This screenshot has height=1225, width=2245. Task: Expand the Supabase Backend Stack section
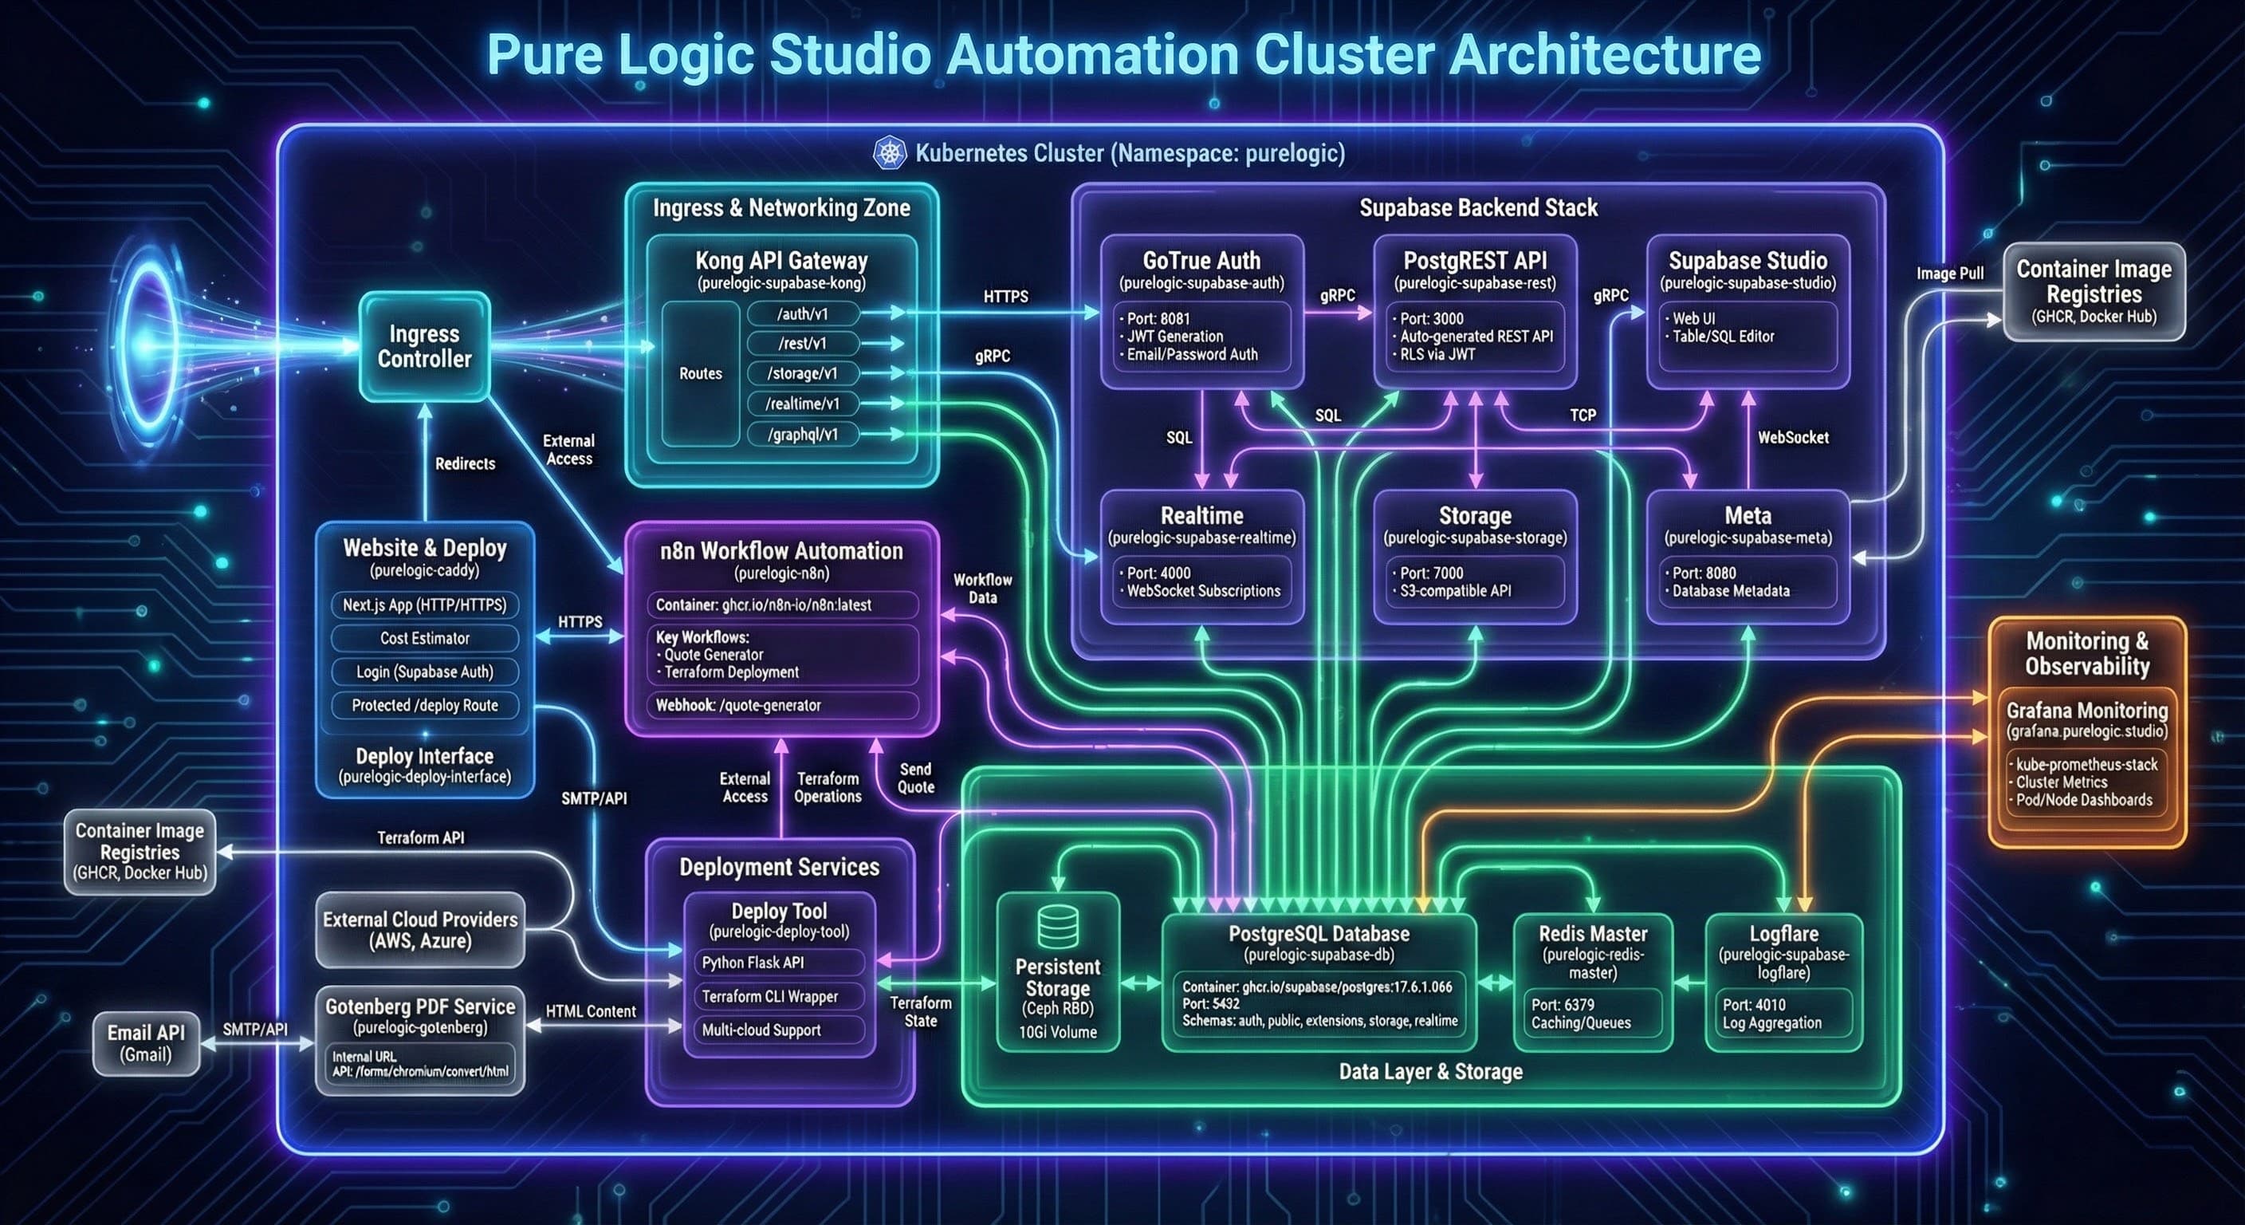coord(1478,207)
